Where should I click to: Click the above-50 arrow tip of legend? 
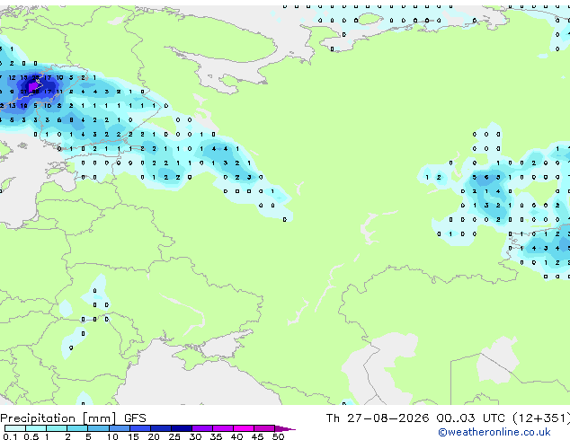(x=285, y=428)
